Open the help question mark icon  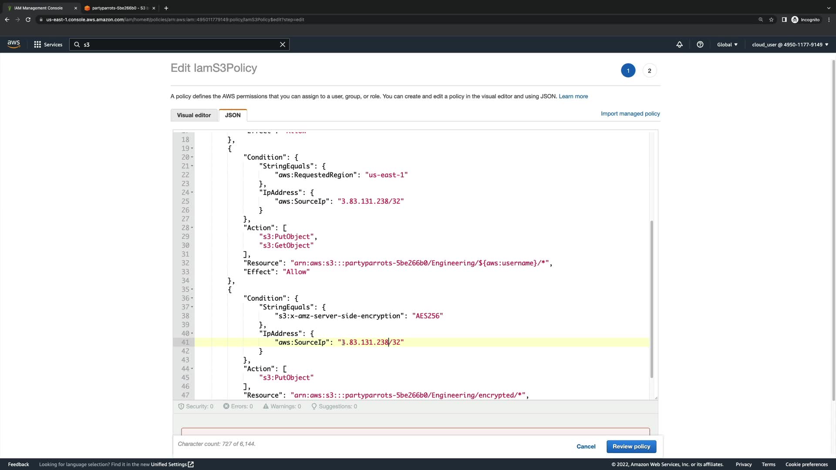700,44
